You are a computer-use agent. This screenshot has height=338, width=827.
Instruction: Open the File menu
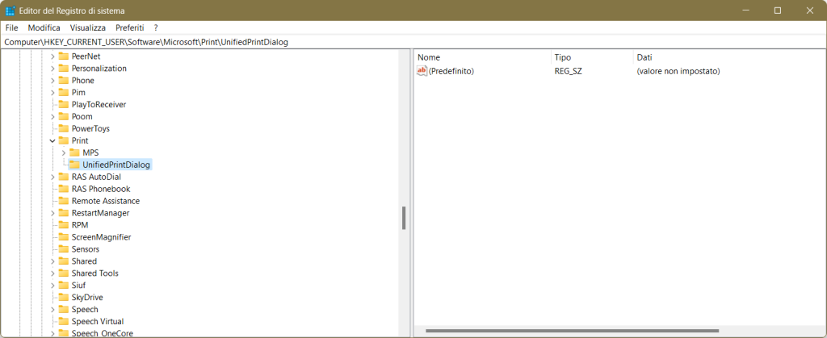(11, 27)
